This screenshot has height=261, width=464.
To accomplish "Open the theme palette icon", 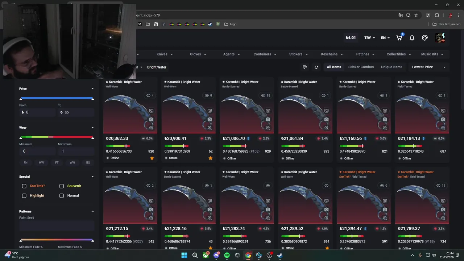I will [x=425, y=38].
